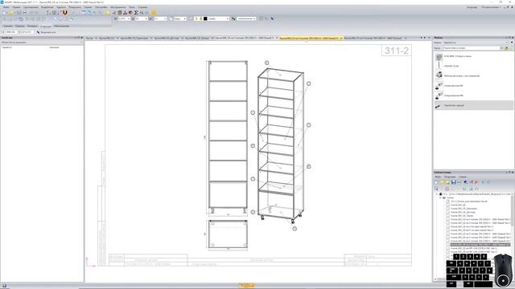Image resolution: width=515 pixels, height=289 pixels.
Task: Click the new document icon in main toolbar
Action: click(x=5, y=13)
